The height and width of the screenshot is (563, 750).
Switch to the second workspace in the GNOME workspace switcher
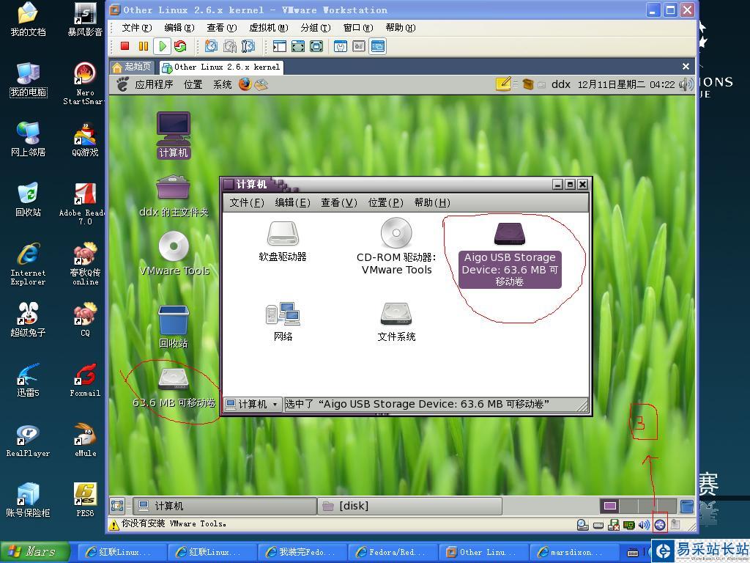(629, 506)
